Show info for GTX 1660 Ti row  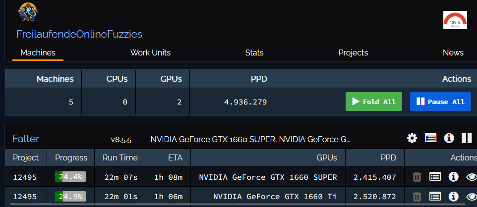453,197
